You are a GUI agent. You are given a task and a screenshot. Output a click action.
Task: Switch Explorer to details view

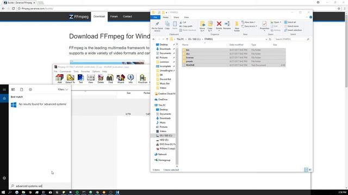tap(306, 170)
